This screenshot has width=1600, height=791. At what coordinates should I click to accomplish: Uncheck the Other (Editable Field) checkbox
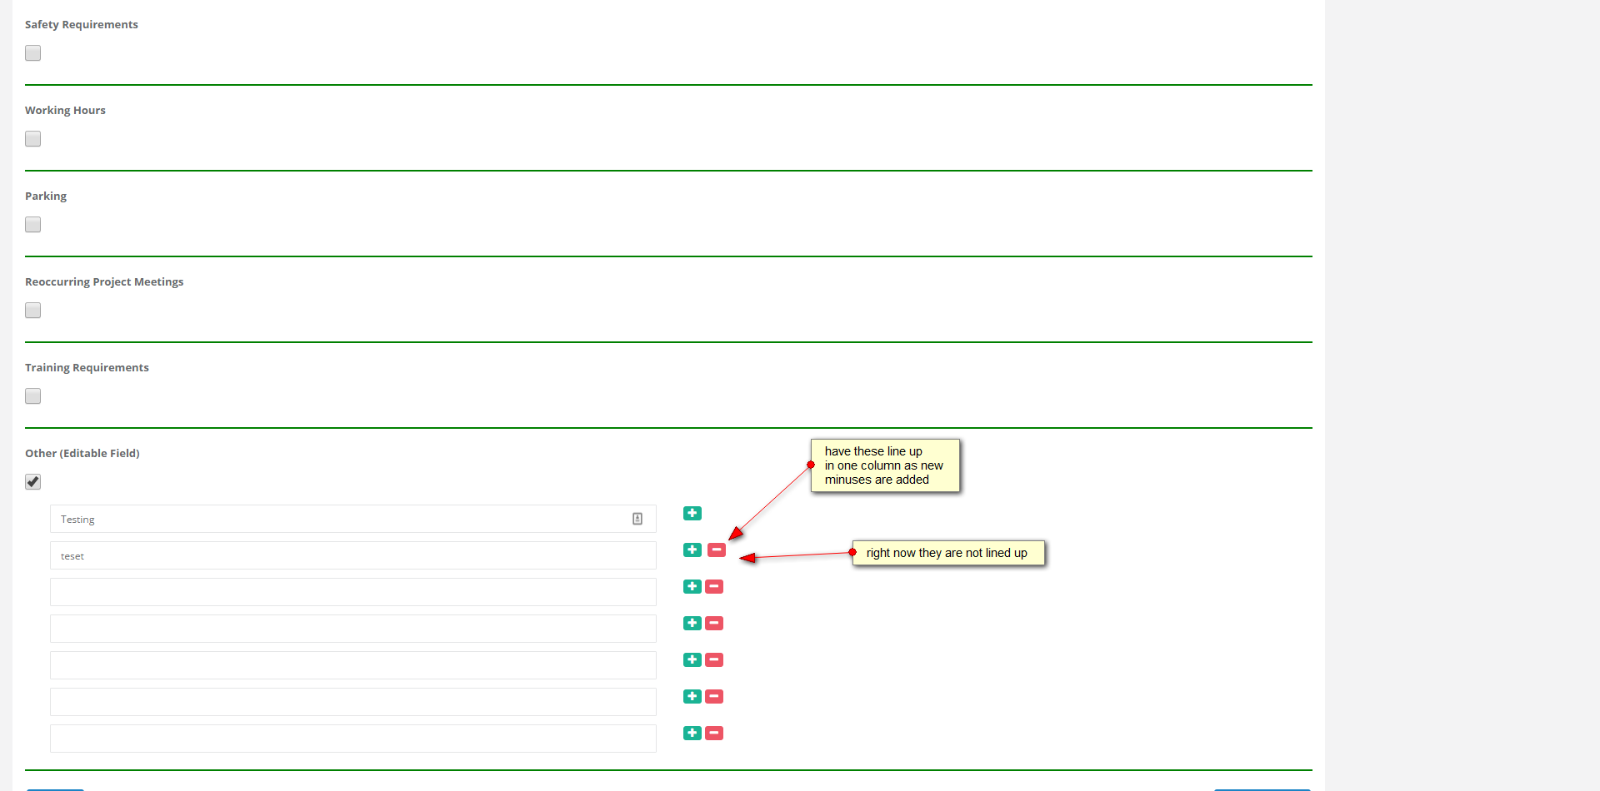(33, 482)
